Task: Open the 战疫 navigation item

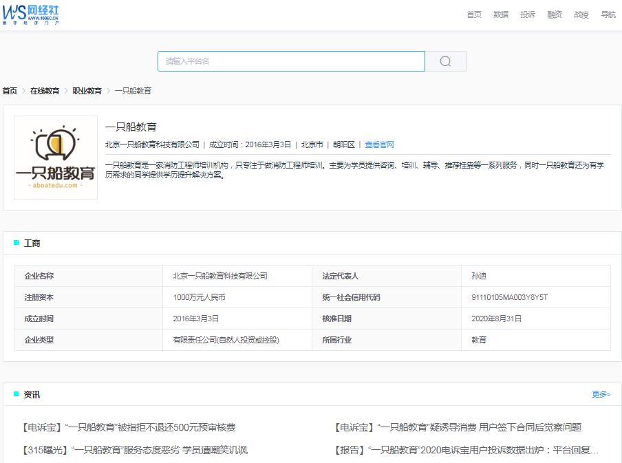Action: tap(581, 14)
